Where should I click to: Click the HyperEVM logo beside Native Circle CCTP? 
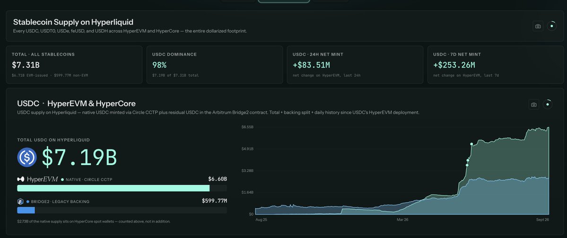[38, 179]
